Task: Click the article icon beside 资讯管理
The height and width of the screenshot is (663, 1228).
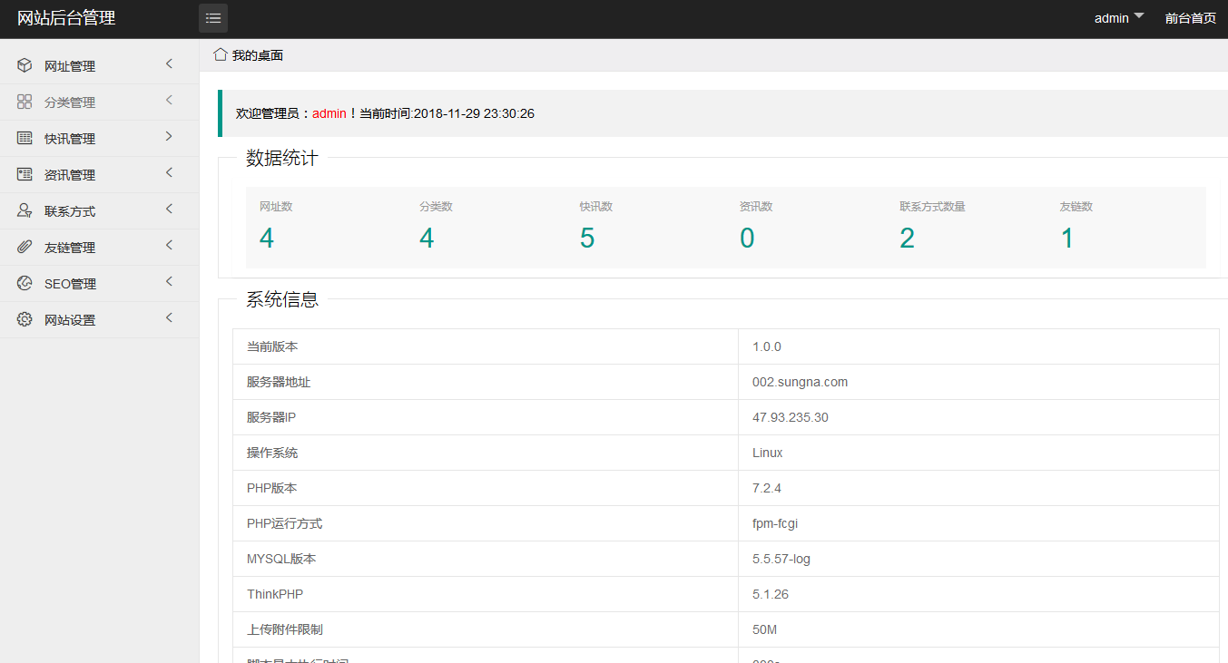Action: [25, 174]
